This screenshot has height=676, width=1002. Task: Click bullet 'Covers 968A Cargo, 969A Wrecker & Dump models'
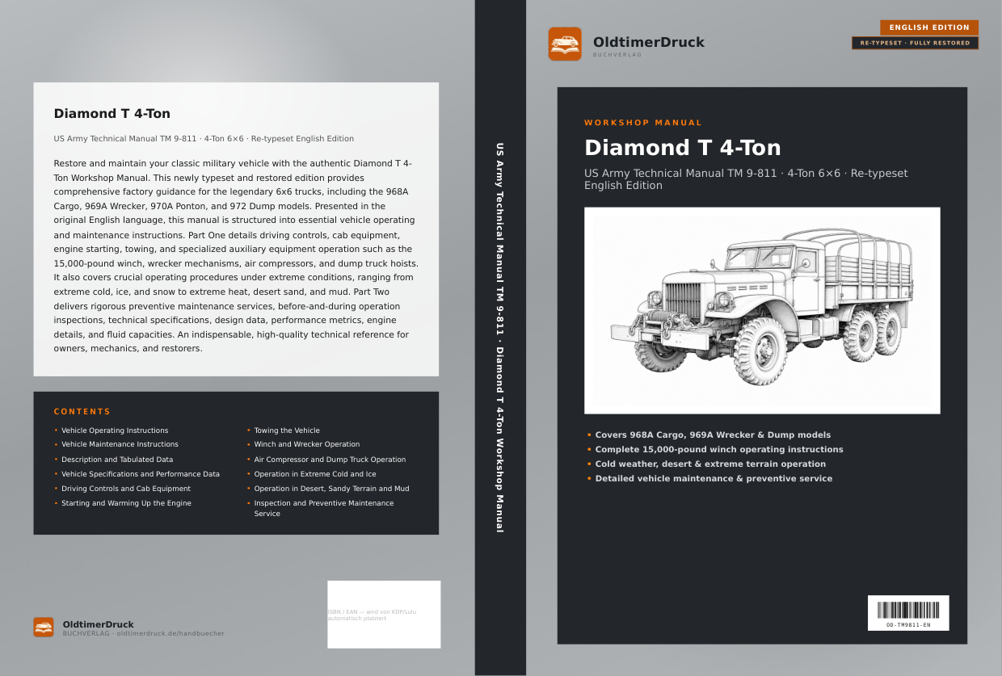point(713,435)
